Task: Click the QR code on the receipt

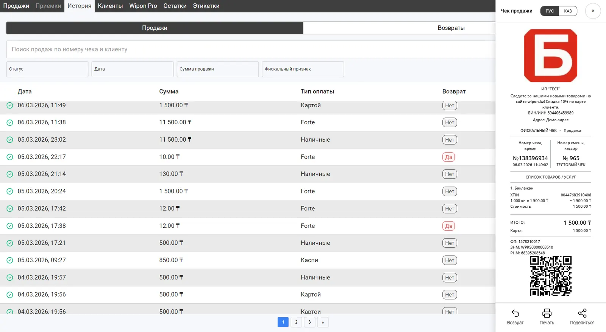Action: click(550, 276)
